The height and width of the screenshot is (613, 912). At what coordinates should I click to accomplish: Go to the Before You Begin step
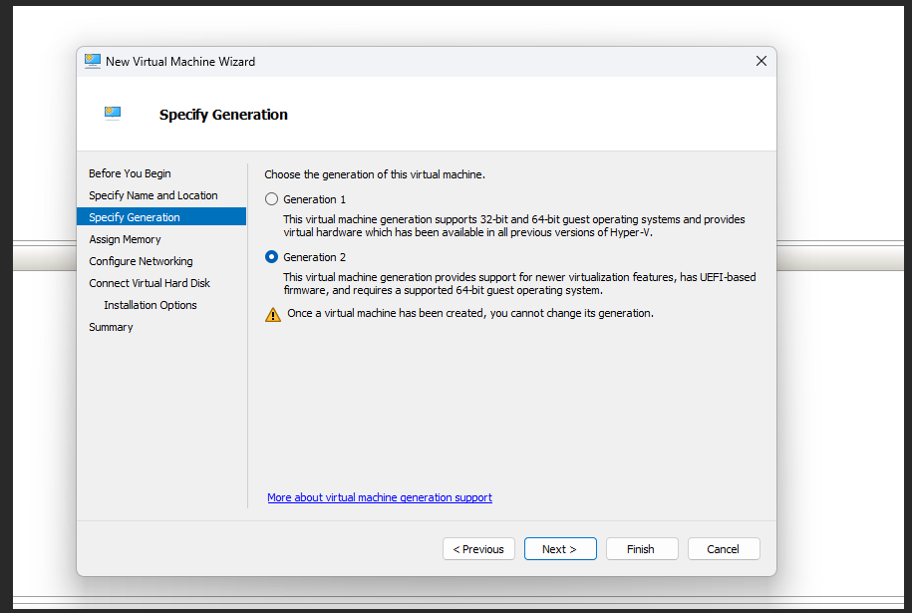(130, 173)
